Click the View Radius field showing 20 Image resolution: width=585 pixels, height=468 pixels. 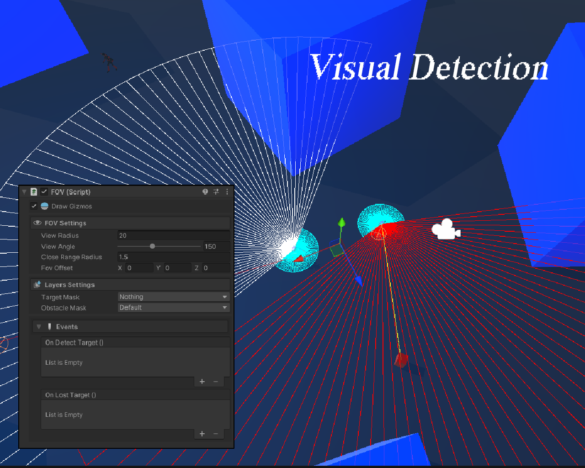[x=174, y=235]
